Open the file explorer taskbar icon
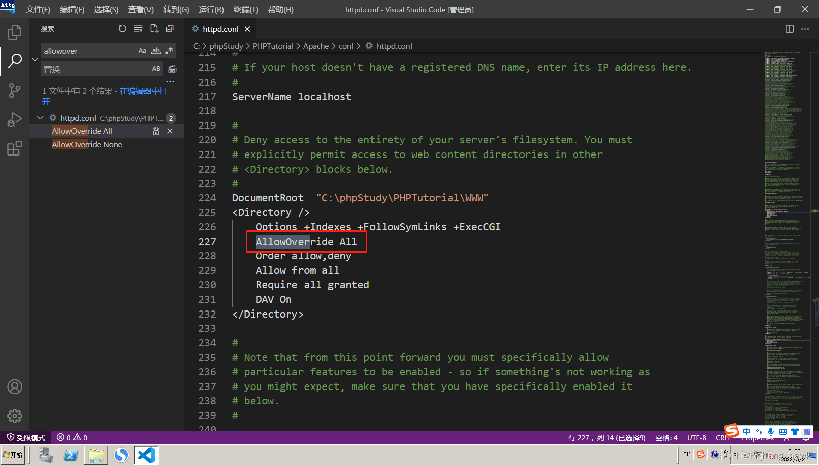Viewport: 819px width, 466px height. (x=96, y=455)
